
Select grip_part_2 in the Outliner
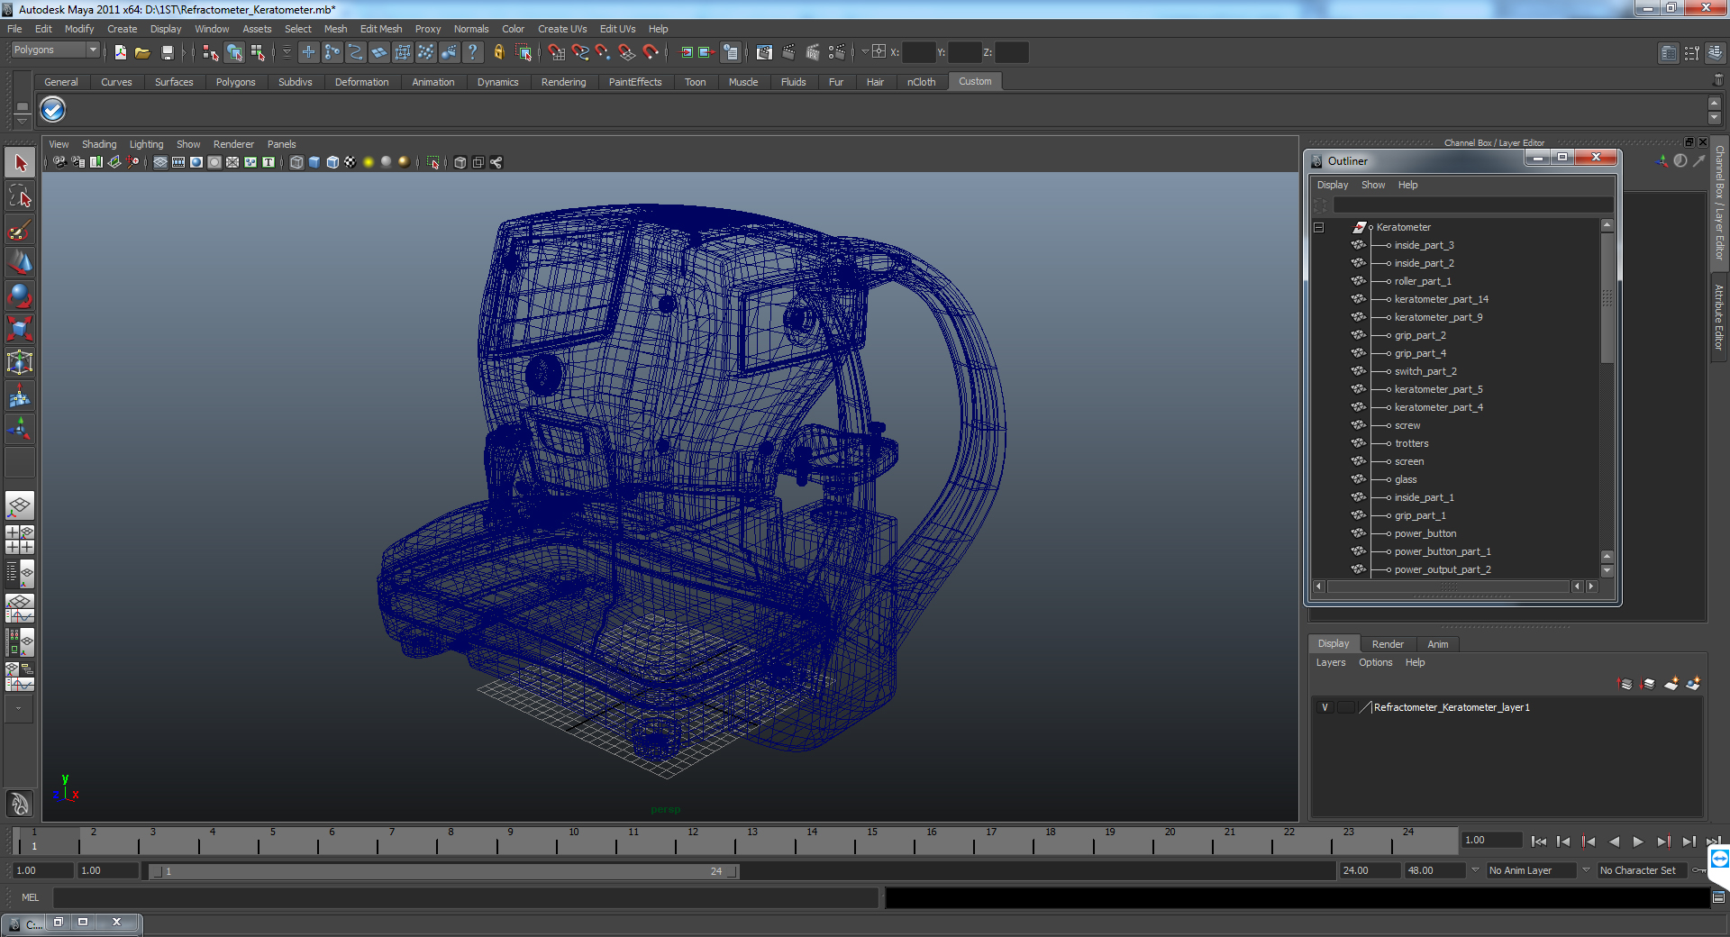pos(1420,335)
